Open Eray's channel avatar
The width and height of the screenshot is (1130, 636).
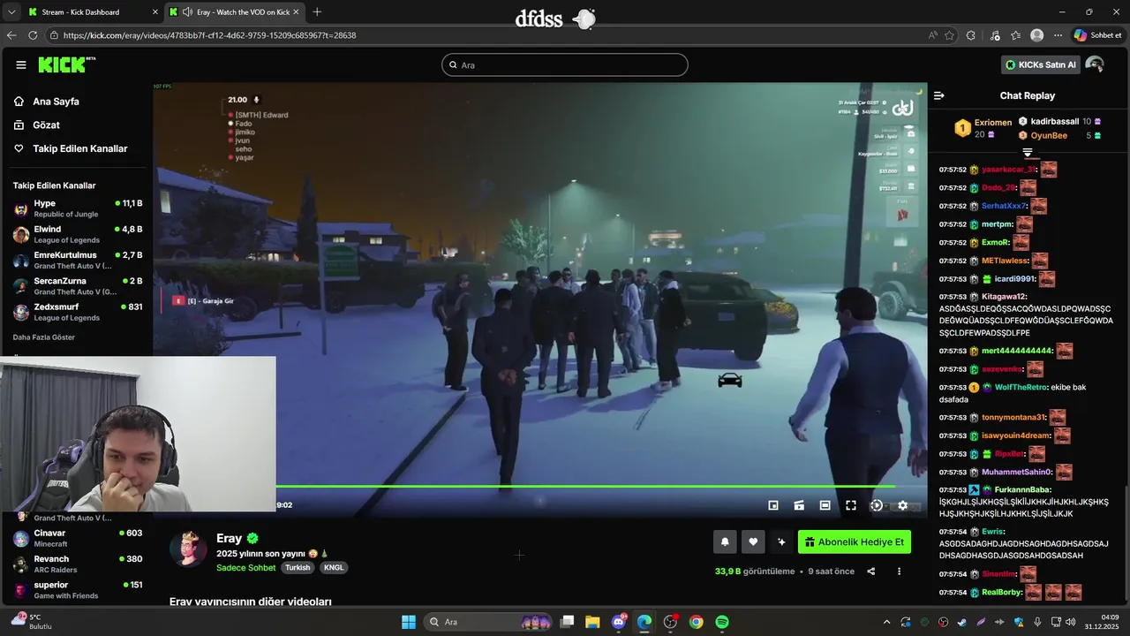click(x=188, y=549)
